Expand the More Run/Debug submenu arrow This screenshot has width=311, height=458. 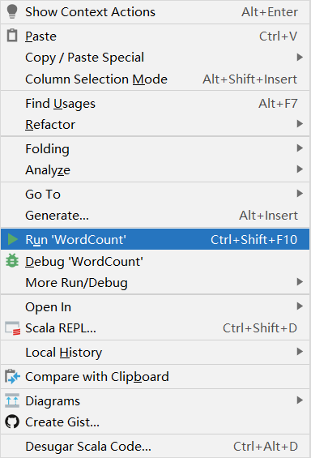[300, 282]
